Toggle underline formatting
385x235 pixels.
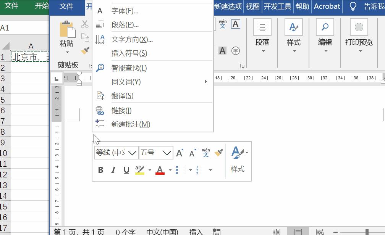126,170
